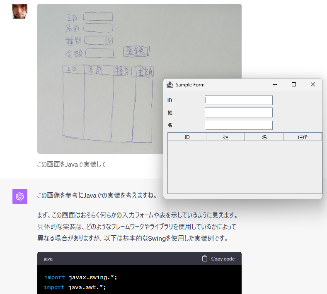
Task: Focus the 姓 text field in Sample Form
Action: pos(239,112)
